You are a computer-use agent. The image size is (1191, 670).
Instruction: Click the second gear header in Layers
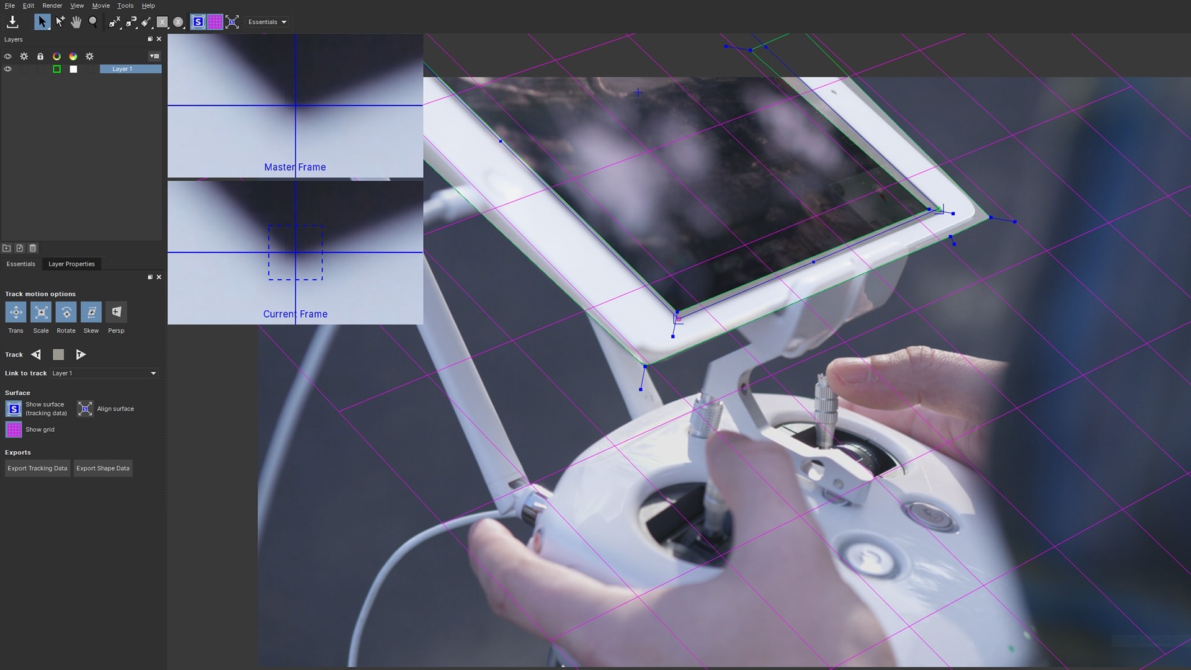click(89, 56)
